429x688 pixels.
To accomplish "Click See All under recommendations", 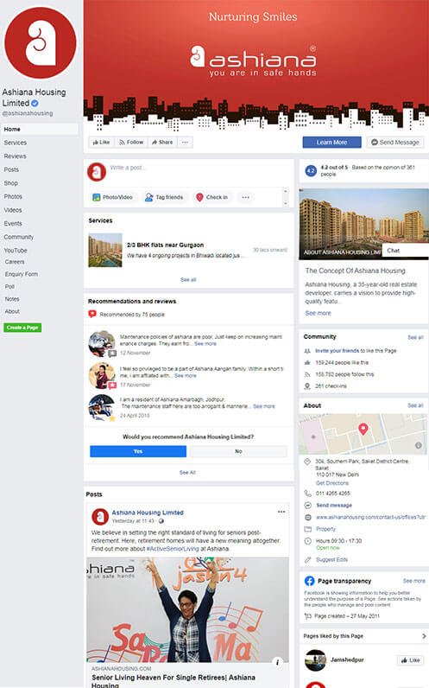I will [187, 473].
